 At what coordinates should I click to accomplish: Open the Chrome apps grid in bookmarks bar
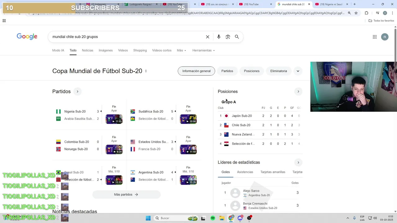[x=4, y=21]
